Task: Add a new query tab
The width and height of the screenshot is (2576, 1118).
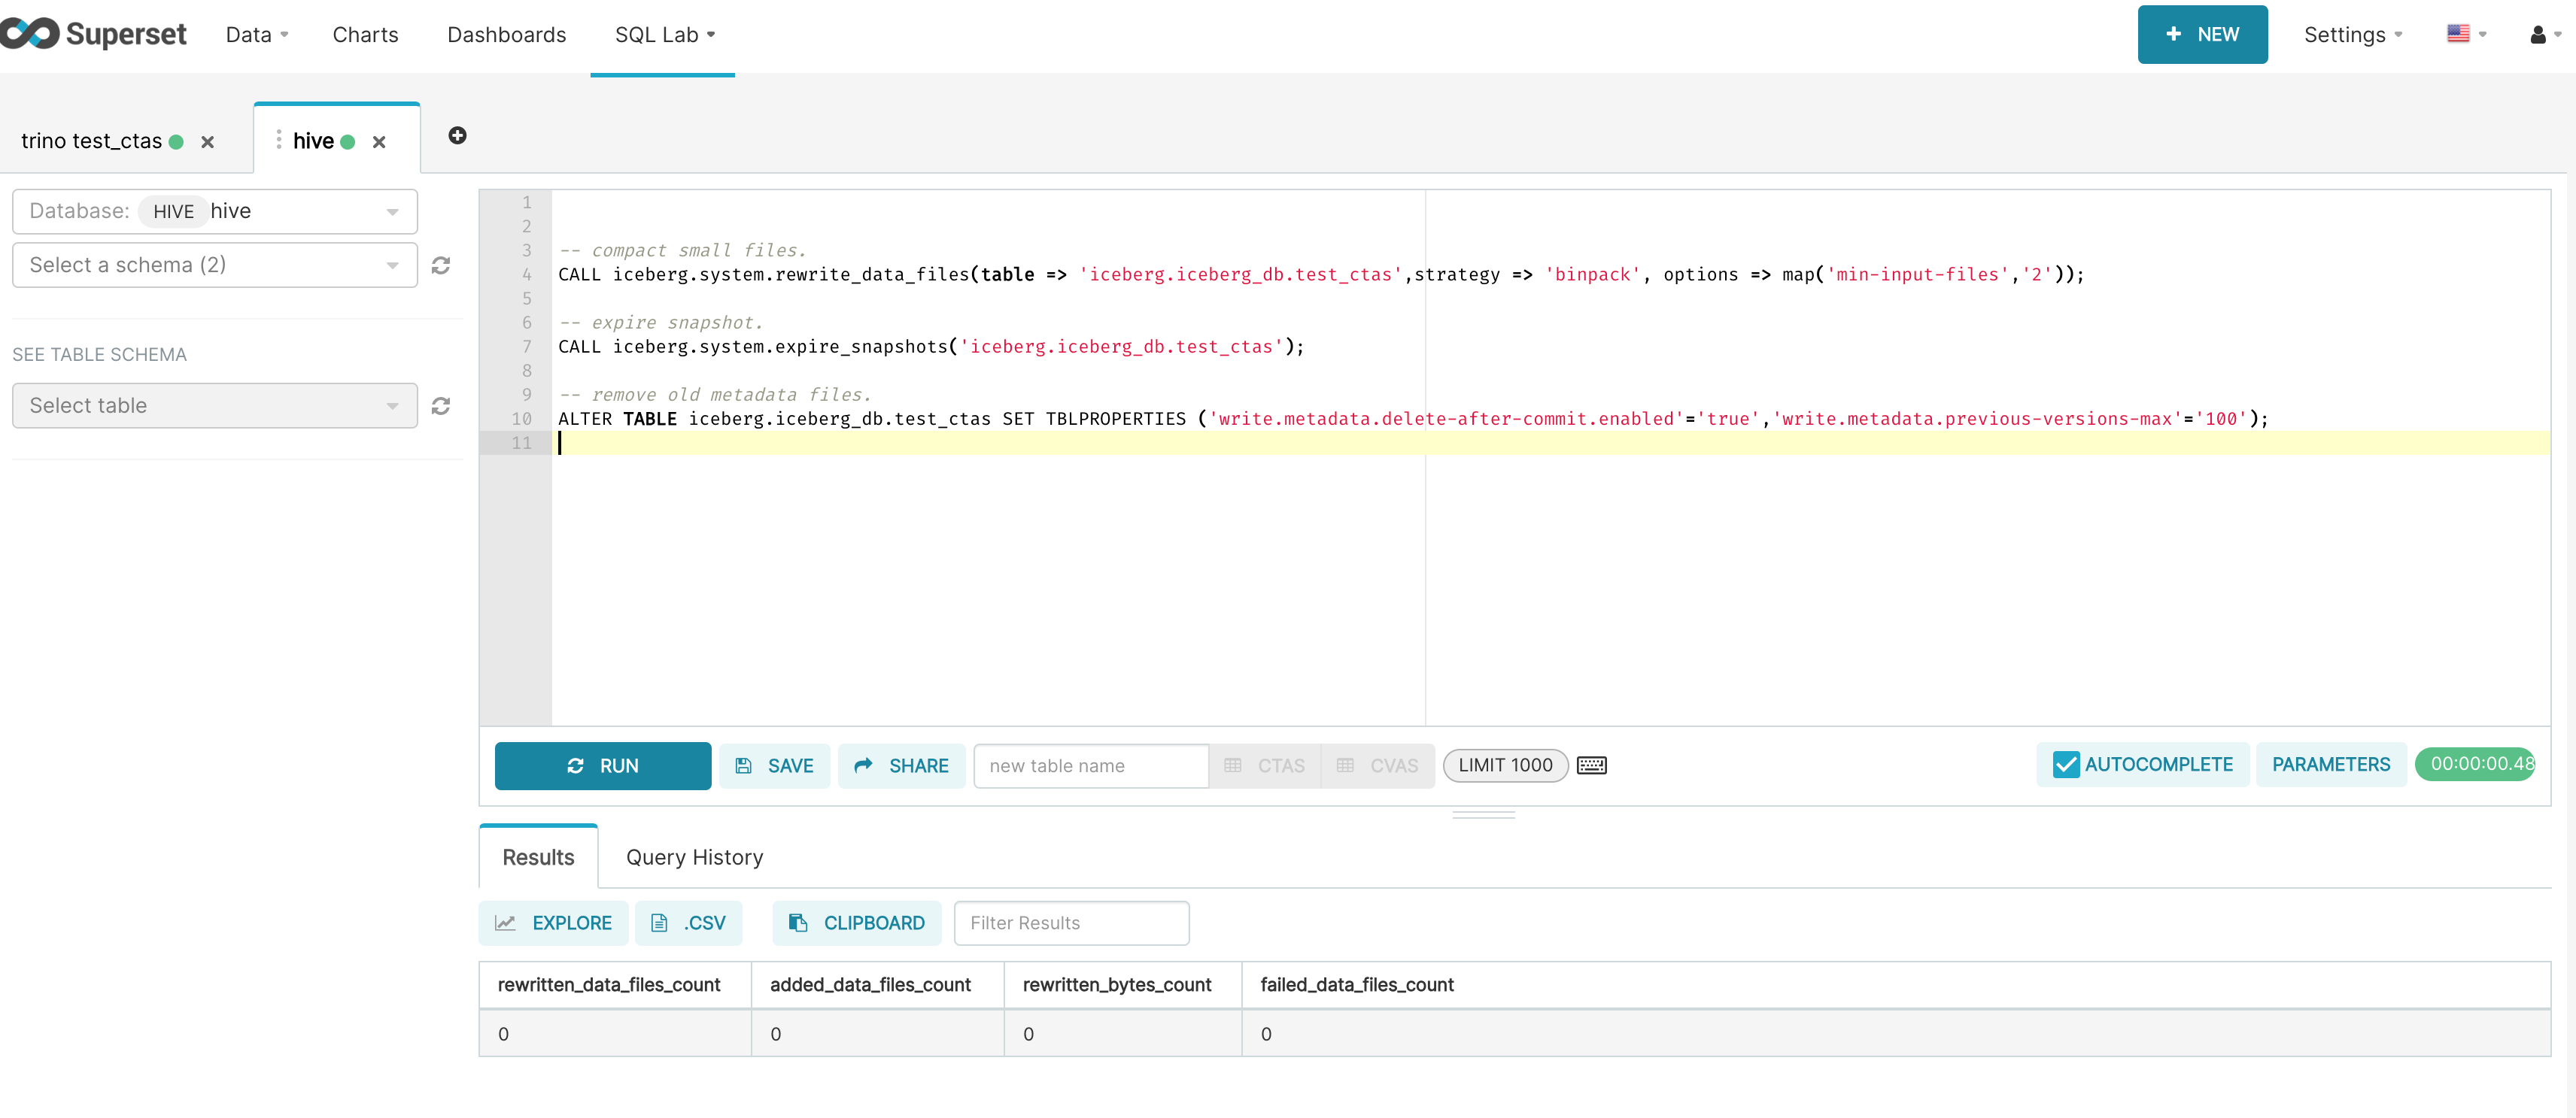Action: point(457,136)
